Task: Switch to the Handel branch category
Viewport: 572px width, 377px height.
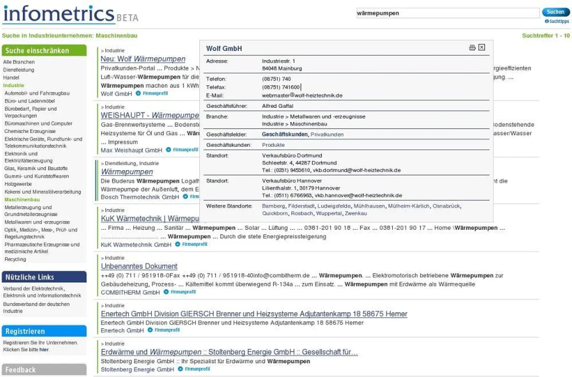Action: coord(10,77)
